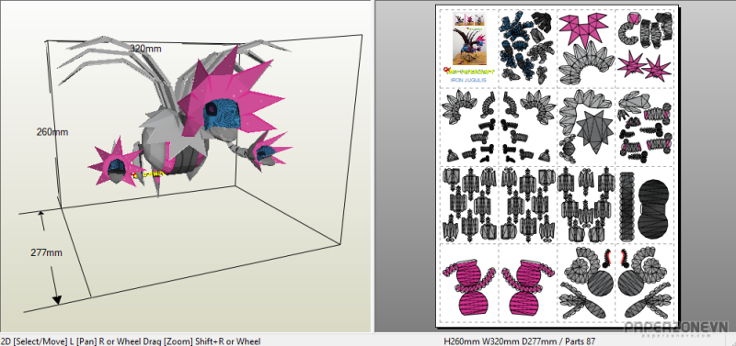Select the blue face on the 3D model's main head
The height and width of the screenshot is (346, 736).
(x=221, y=114)
